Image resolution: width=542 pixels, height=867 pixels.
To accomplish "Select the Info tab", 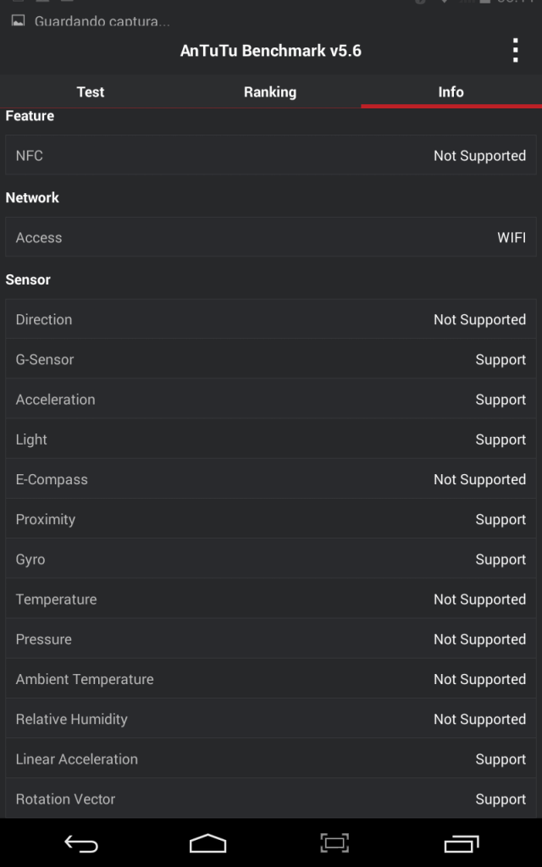I will point(451,91).
